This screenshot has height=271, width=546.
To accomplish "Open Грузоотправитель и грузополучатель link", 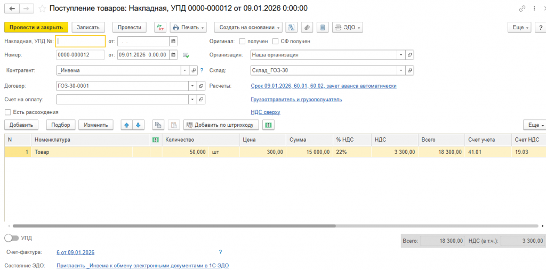I will (296, 100).
